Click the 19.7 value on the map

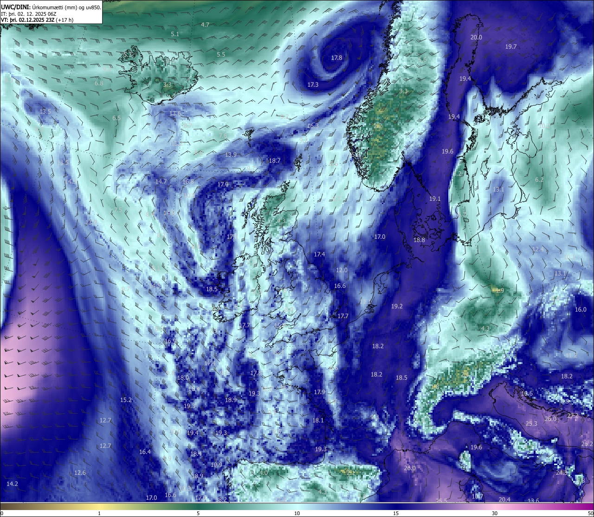(511, 47)
